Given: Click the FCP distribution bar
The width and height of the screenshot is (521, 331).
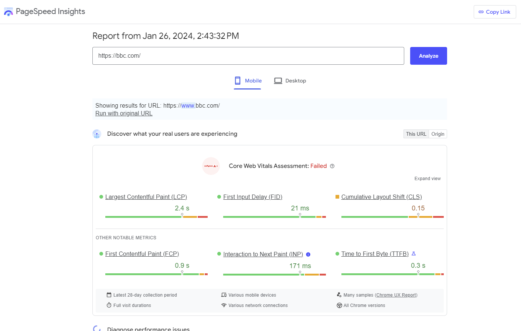Looking at the screenshot, I should (156, 274).
